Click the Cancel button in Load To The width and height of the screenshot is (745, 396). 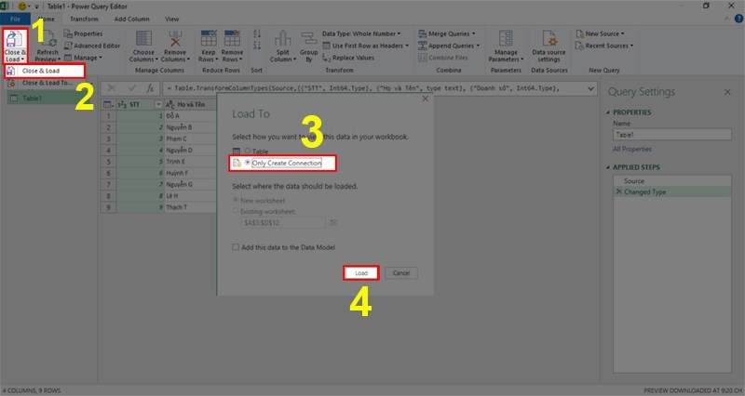pyautogui.click(x=401, y=272)
